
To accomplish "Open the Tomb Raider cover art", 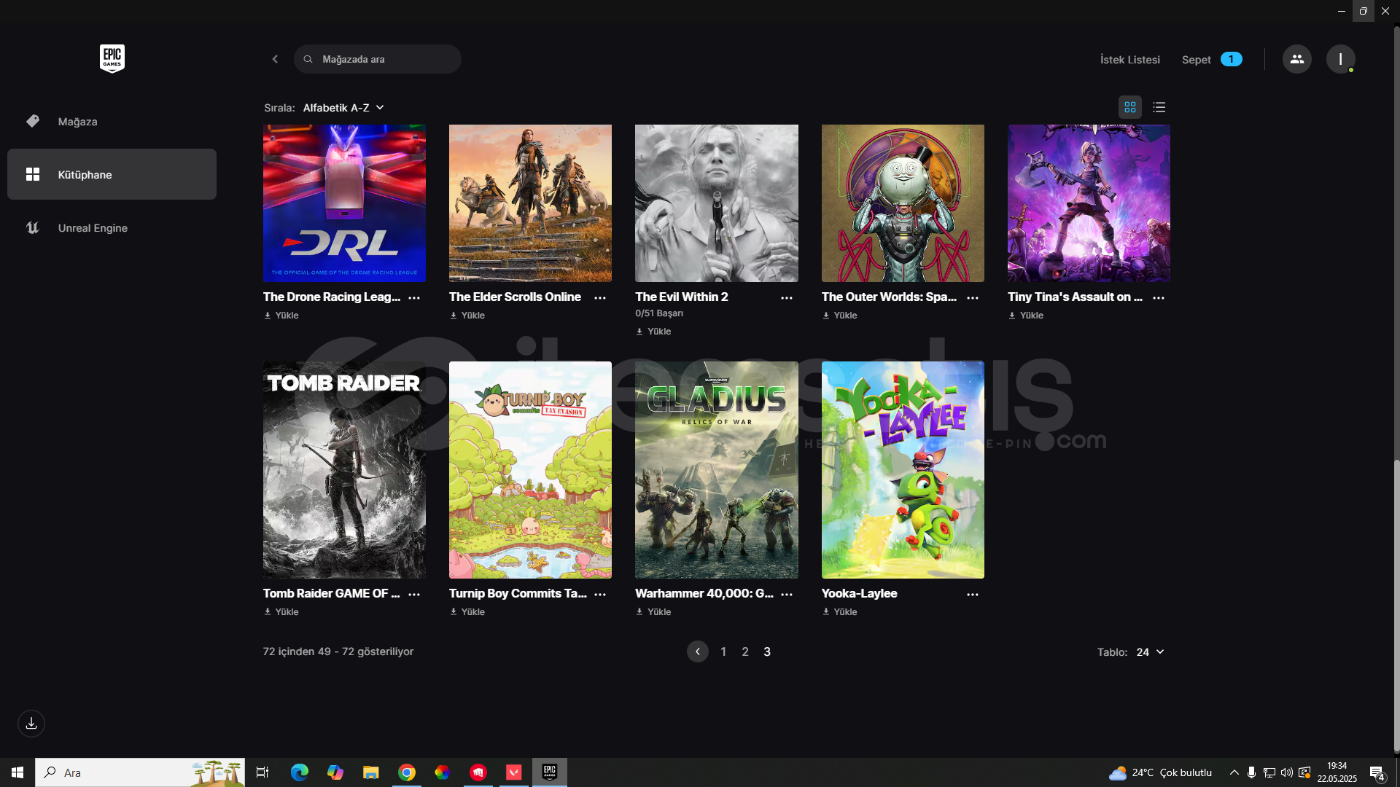I will tap(344, 470).
